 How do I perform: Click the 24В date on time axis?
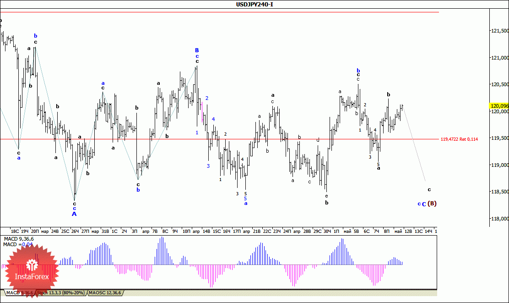(x=55, y=231)
